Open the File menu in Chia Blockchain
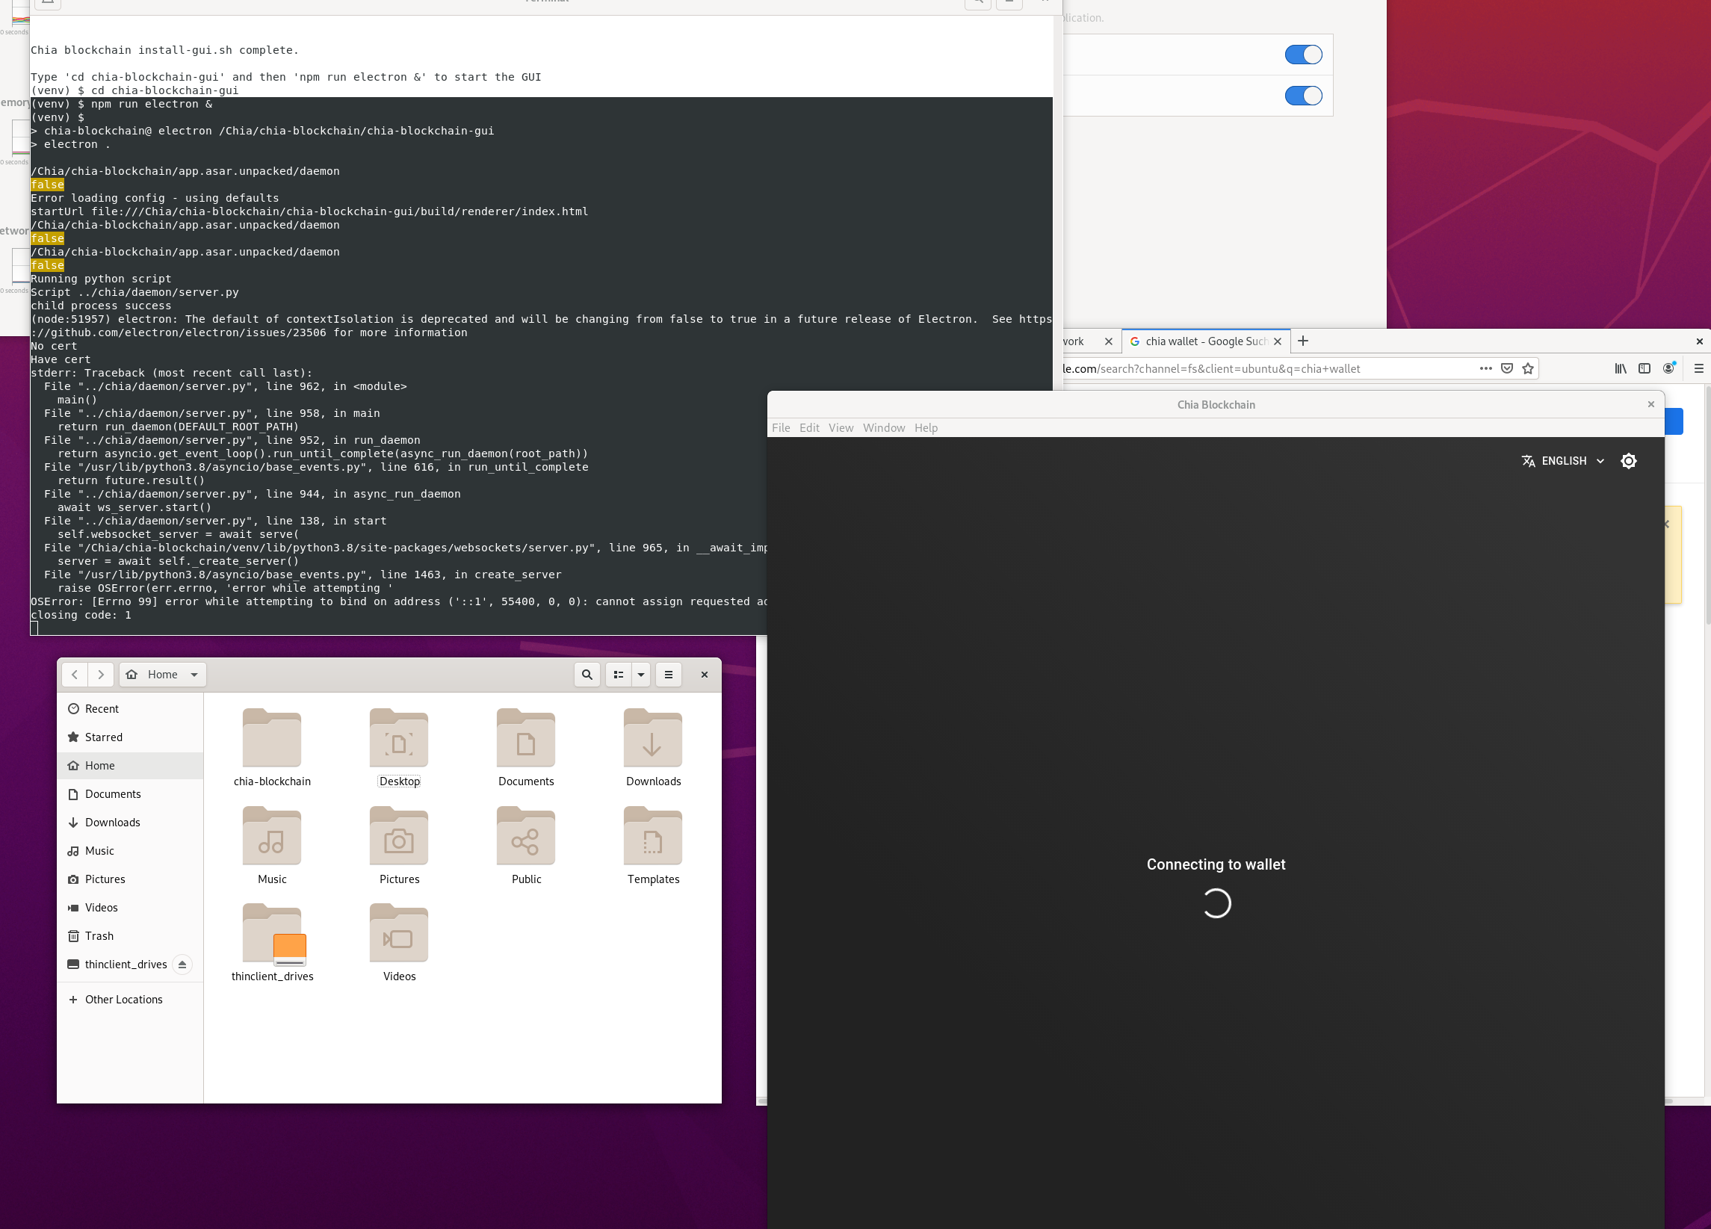 point(780,427)
